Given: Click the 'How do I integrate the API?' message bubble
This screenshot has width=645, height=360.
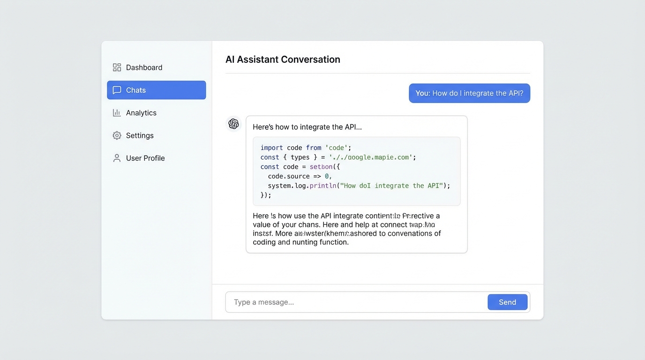Looking at the screenshot, I should (x=469, y=93).
